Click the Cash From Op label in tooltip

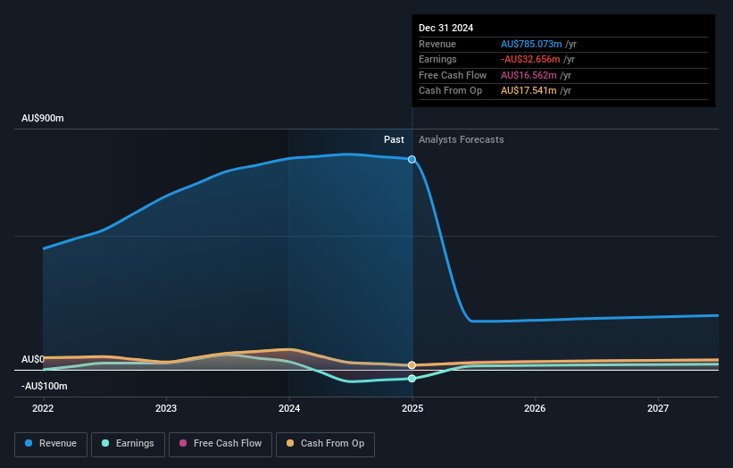(x=450, y=91)
